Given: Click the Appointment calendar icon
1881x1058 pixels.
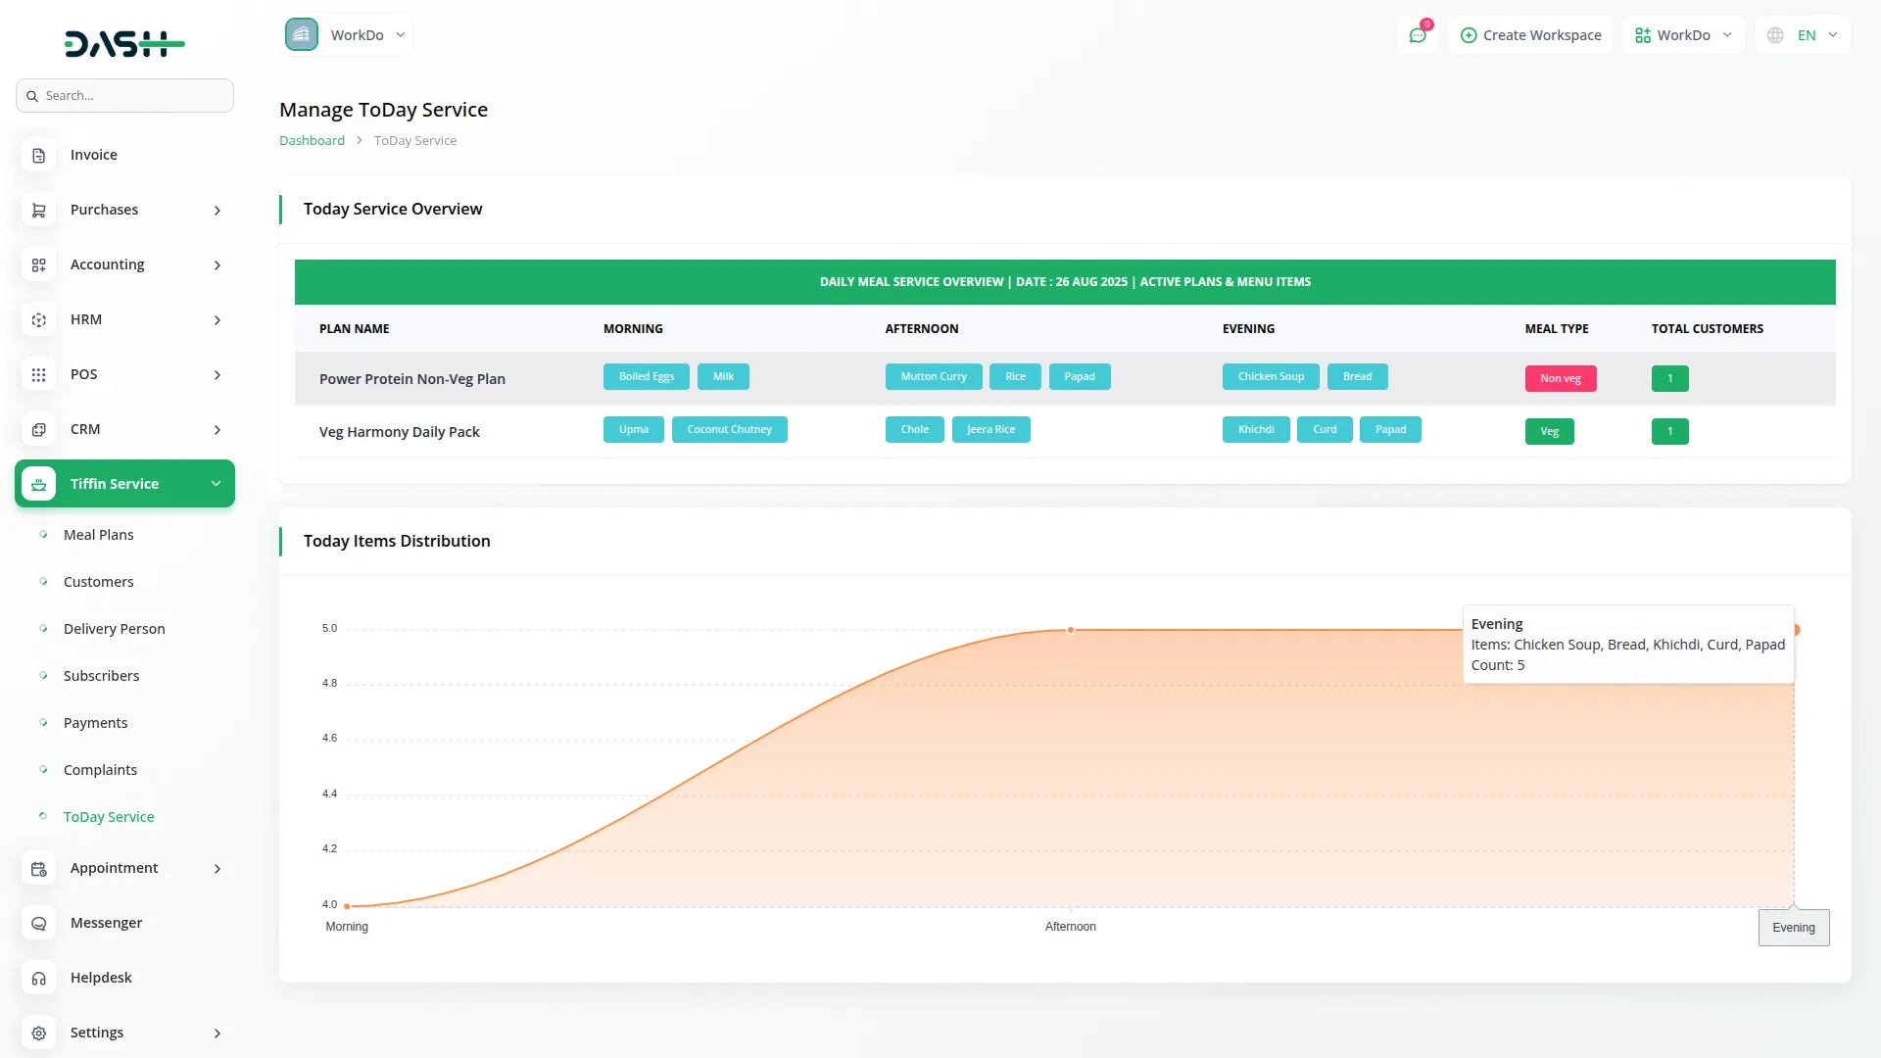Looking at the screenshot, I should point(38,869).
